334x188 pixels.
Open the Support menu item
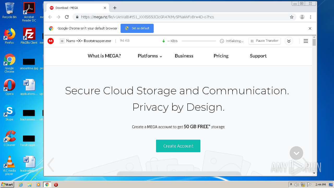(258, 56)
